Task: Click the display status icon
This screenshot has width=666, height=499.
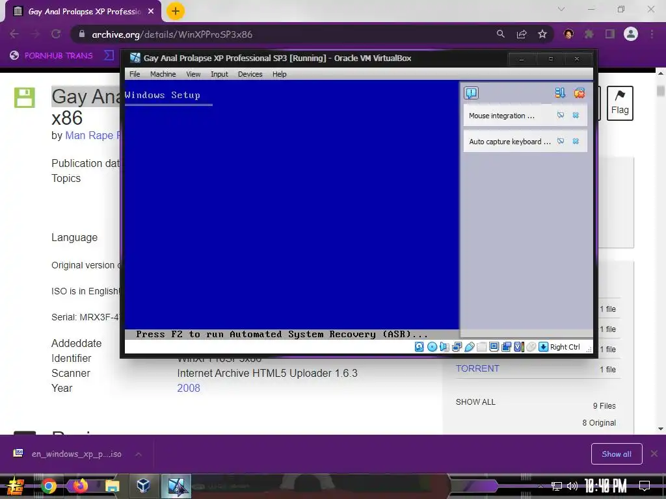Action: (x=494, y=347)
